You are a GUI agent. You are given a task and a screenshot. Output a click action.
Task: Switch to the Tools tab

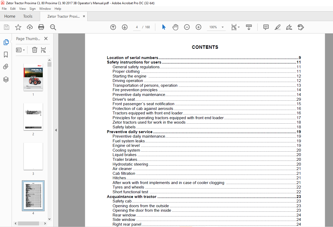[x=28, y=16]
